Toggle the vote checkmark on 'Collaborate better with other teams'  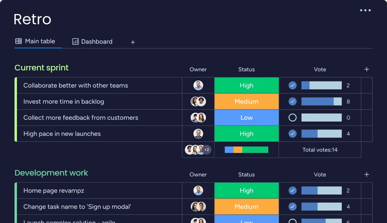[x=292, y=85]
